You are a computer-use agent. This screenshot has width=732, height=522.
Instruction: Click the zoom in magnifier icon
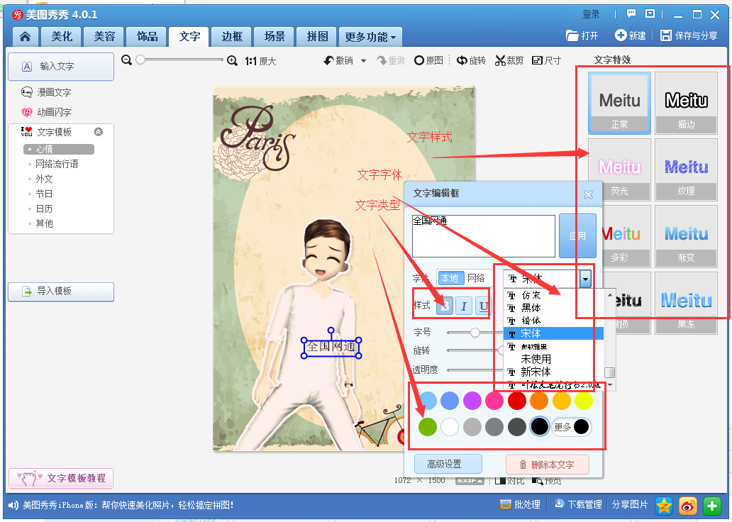coord(232,60)
